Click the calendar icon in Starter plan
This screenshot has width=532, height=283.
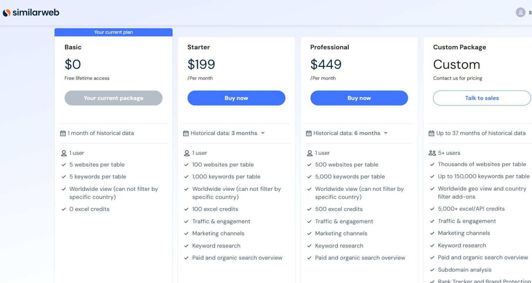[x=185, y=133]
